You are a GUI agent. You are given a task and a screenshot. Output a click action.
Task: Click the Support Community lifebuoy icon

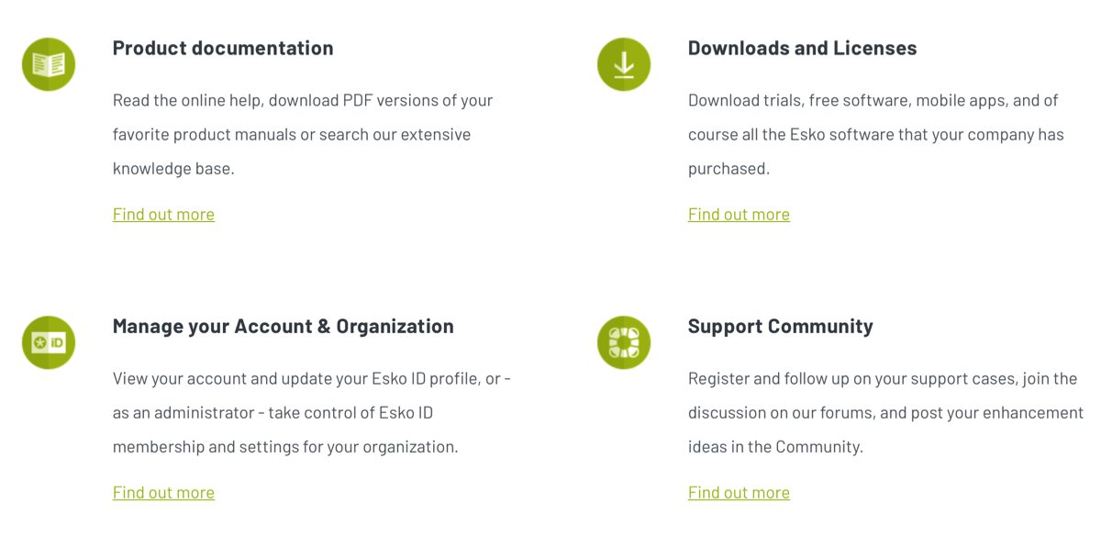[x=624, y=342]
